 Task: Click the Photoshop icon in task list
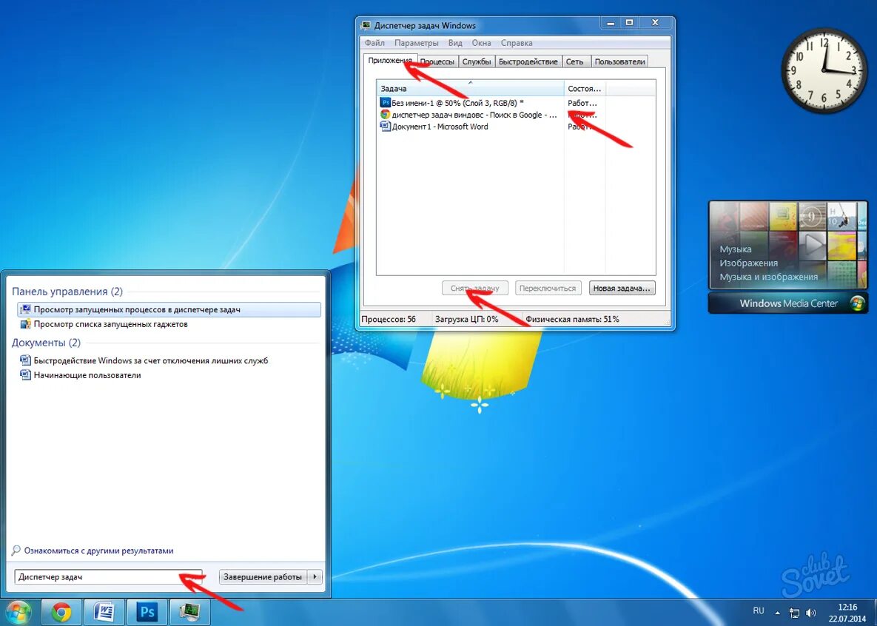coord(385,103)
